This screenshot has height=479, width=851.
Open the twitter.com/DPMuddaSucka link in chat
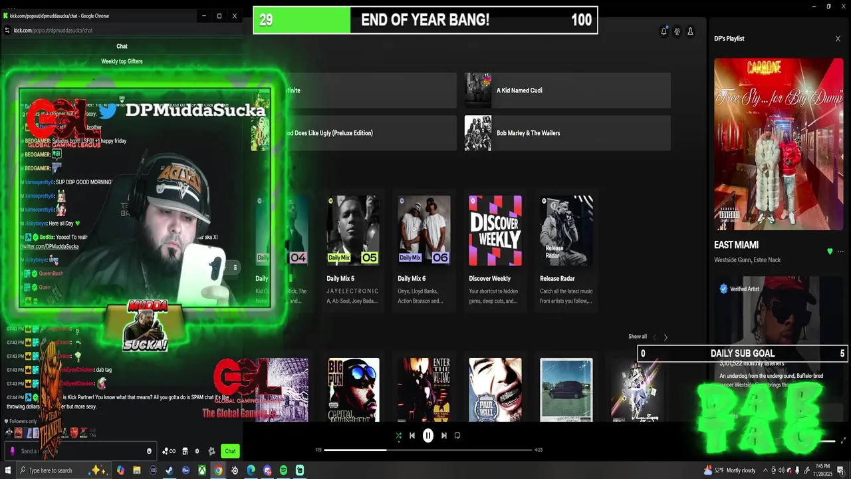[x=49, y=246]
